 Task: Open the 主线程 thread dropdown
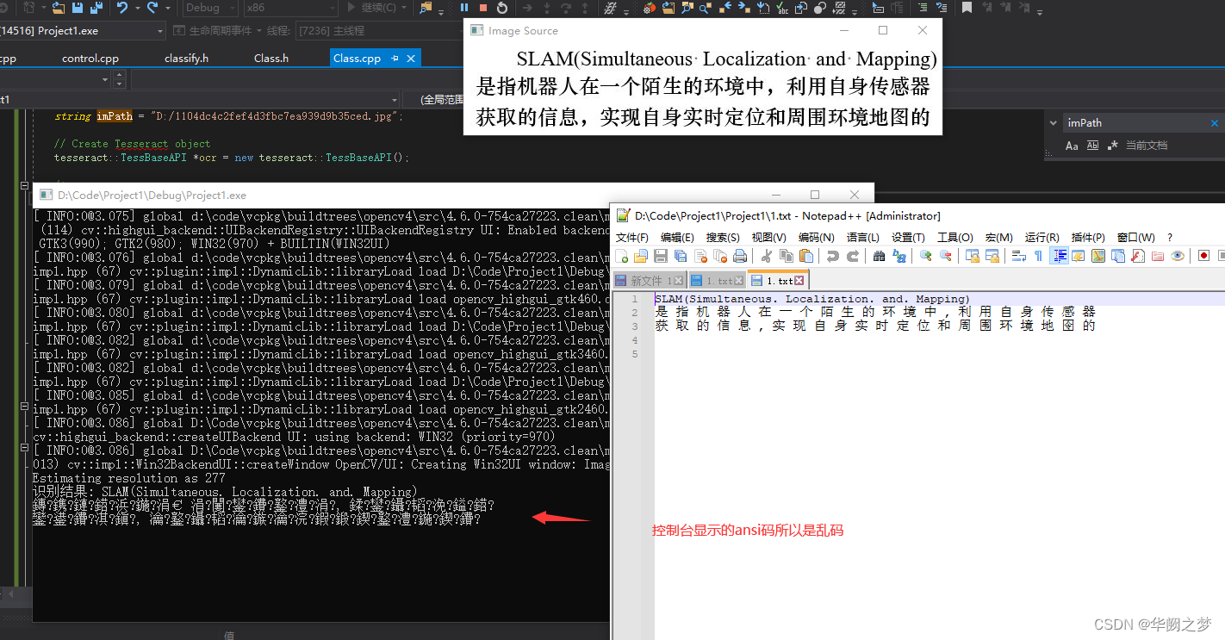(x=379, y=30)
